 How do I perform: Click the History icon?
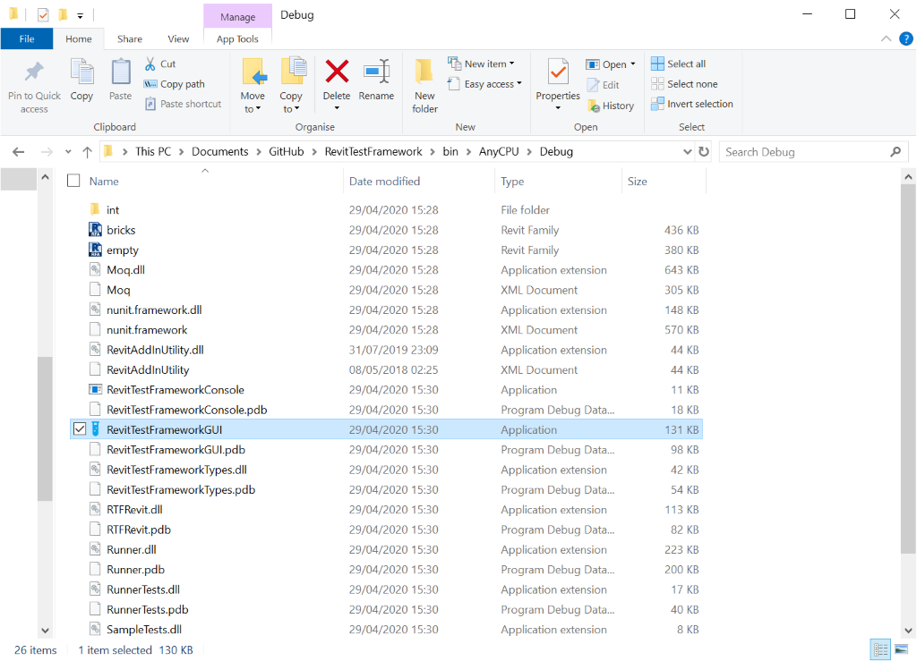pyautogui.click(x=593, y=106)
